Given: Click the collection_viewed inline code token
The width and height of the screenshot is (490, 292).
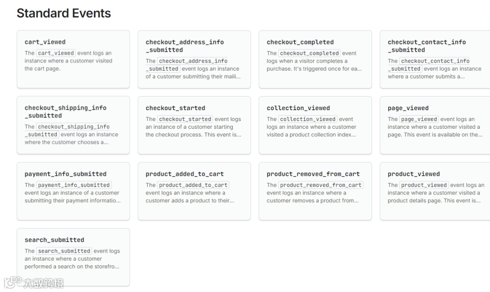Looking at the screenshot, I should (307, 119).
